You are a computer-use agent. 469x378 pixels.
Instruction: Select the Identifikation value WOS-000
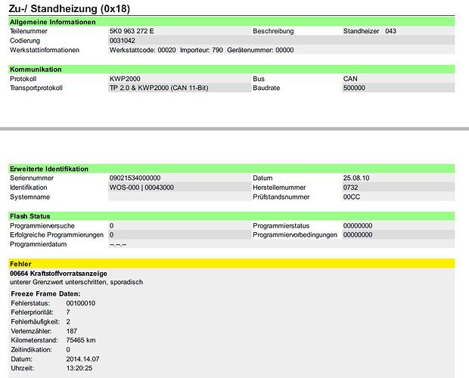tap(141, 187)
